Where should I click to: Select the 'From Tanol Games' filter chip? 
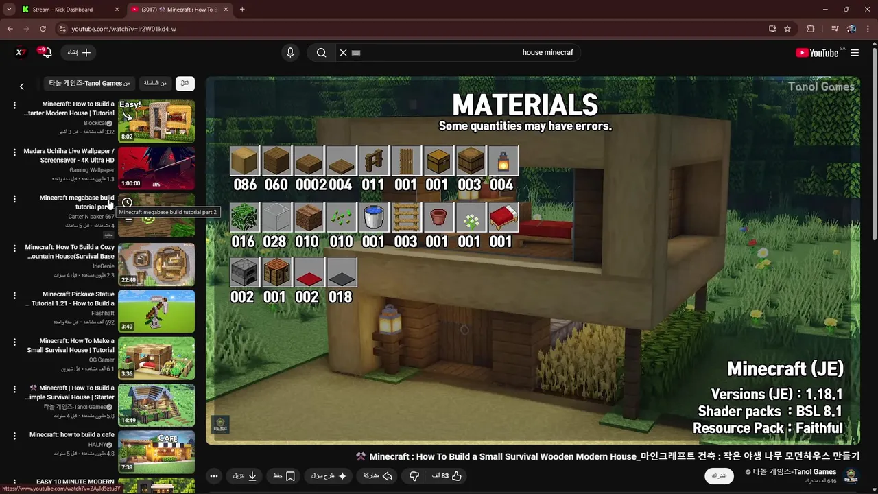pos(89,83)
